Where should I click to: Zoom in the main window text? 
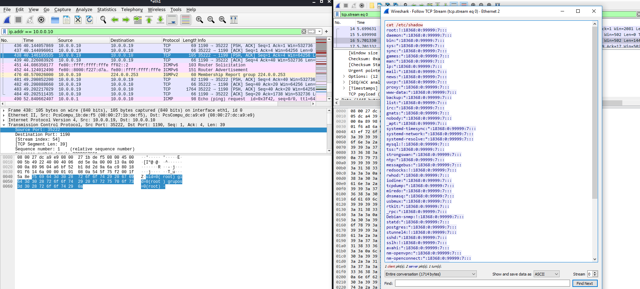200,20
